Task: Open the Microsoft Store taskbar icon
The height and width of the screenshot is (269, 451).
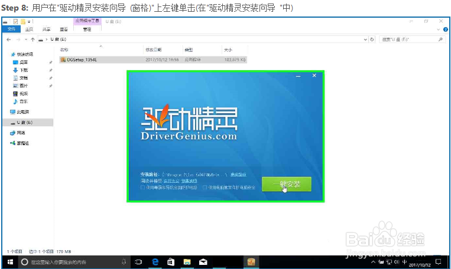Action: click(171, 262)
